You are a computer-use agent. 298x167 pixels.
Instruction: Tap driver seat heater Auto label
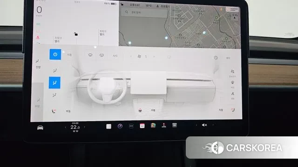point(68,111)
